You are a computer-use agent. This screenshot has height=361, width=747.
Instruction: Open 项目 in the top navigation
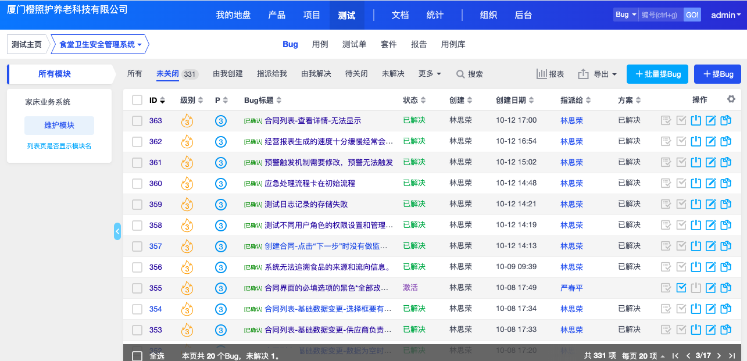click(x=312, y=15)
